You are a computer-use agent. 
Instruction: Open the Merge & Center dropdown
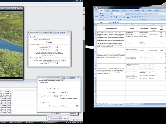click(x=156, y=17)
